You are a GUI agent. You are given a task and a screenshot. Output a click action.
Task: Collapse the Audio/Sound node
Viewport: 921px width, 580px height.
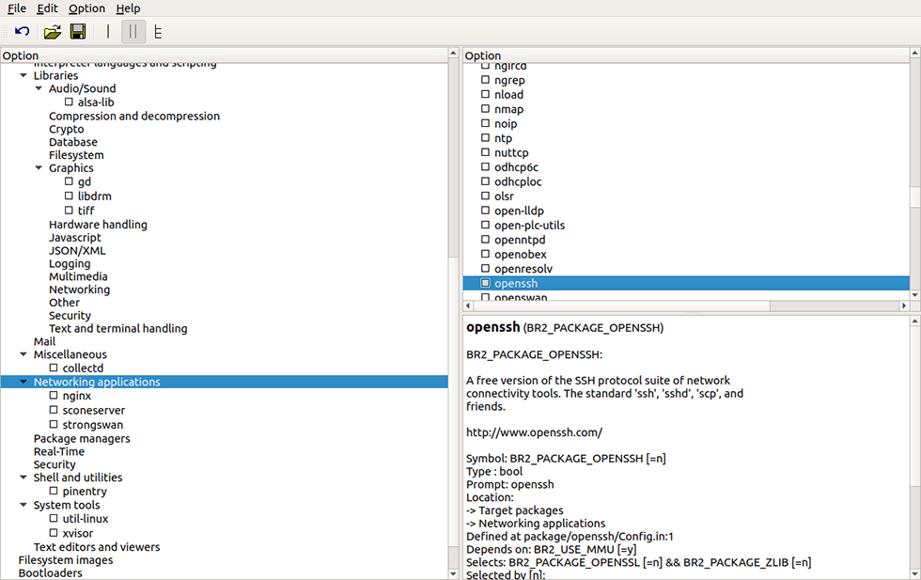(39, 88)
